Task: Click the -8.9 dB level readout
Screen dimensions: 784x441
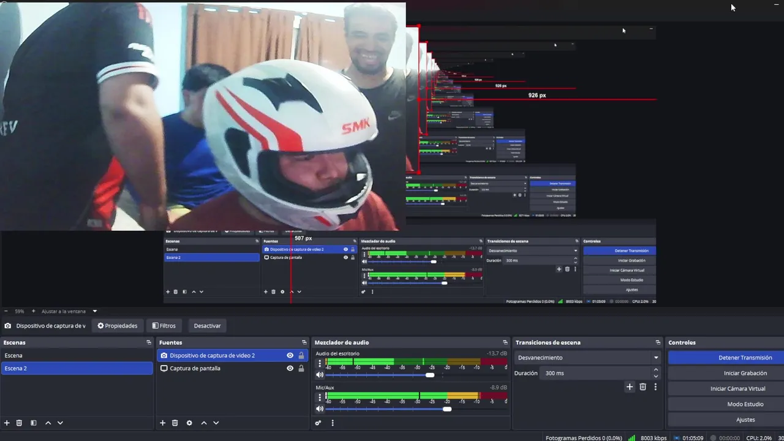Action: pos(498,387)
